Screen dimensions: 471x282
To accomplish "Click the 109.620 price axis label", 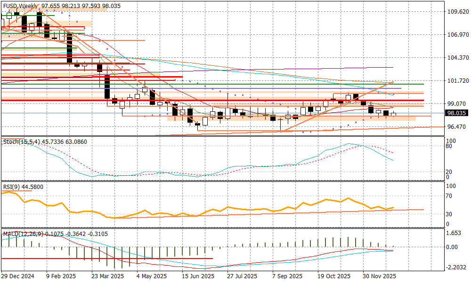I will pyautogui.click(x=456, y=12).
